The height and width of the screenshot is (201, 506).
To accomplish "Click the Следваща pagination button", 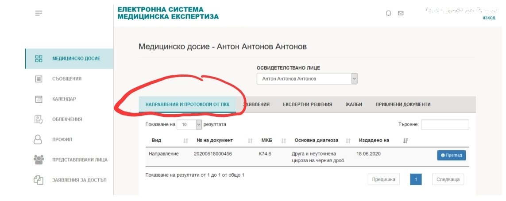I will pos(448,179).
